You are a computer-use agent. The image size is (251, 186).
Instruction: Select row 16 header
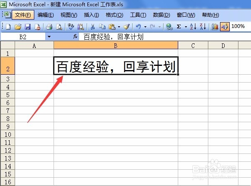(8, 182)
